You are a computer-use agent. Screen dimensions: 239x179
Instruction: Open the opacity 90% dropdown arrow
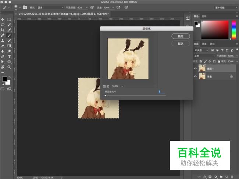pyautogui.click(x=86, y=7)
